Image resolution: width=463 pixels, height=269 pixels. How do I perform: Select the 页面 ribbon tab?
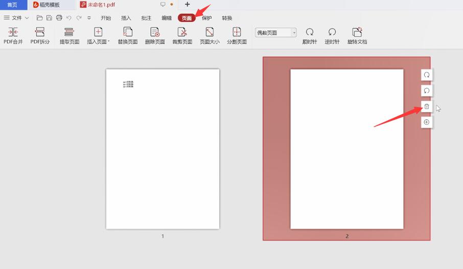click(187, 18)
